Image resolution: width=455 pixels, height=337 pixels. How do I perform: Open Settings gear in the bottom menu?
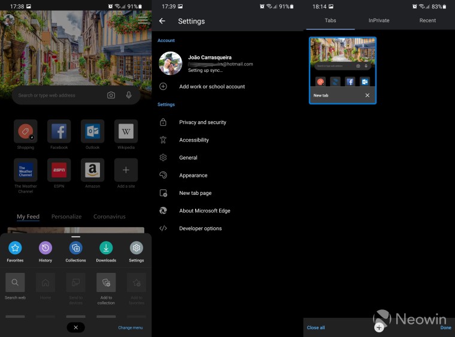[136, 248]
